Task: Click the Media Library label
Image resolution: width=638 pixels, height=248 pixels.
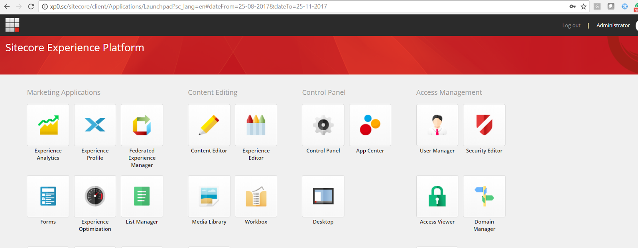Action: click(x=209, y=222)
